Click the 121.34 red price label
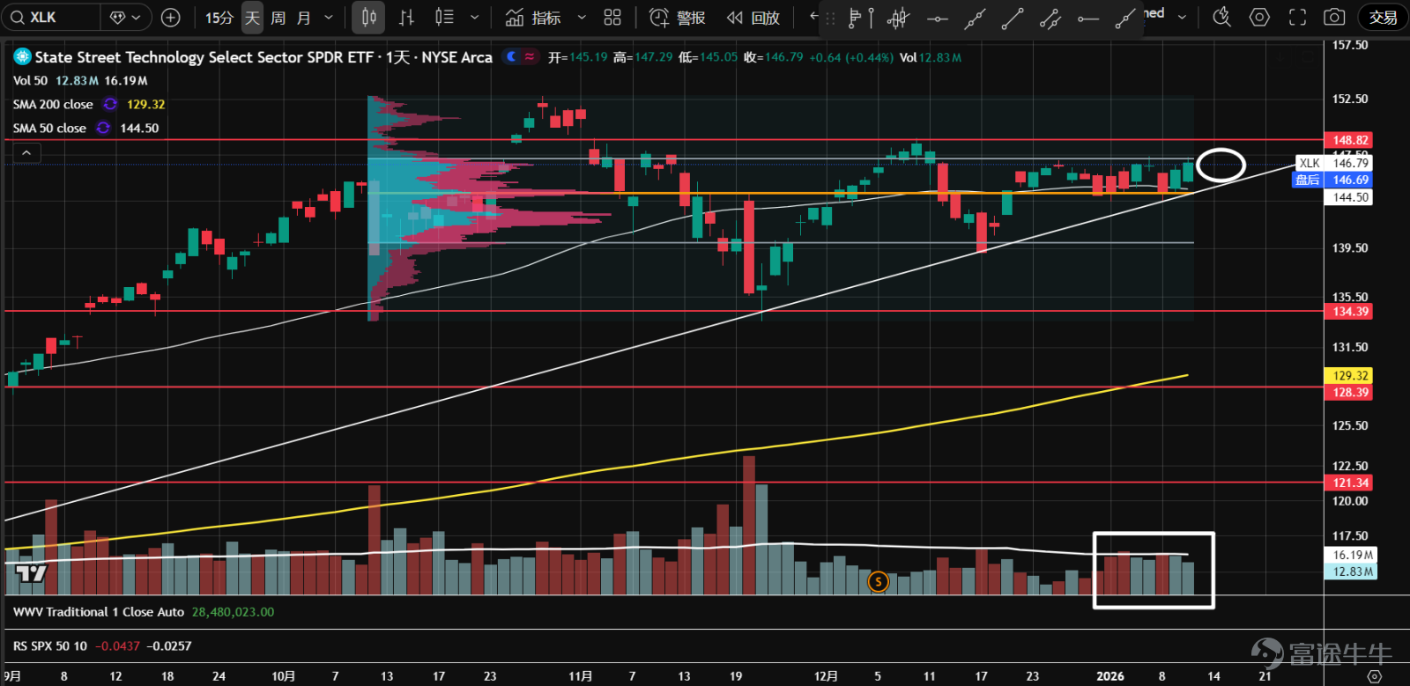This screenshot has width=1410, height=686. [1349, 483]
